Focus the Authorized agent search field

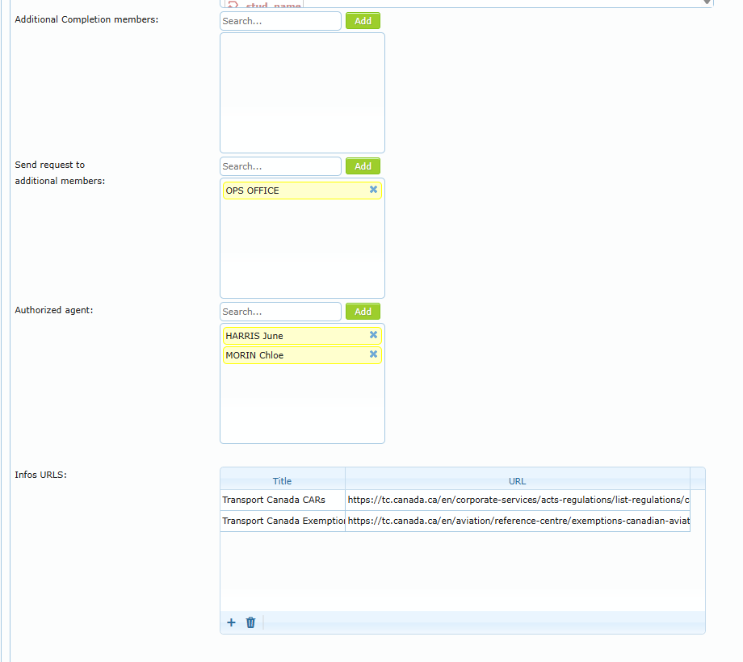[x=280, y=312]
